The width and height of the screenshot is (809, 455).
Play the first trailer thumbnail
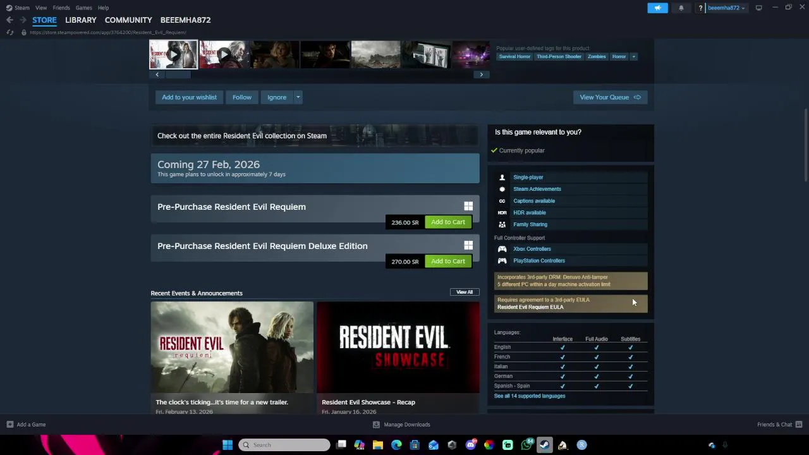click(x=173, y=54)
